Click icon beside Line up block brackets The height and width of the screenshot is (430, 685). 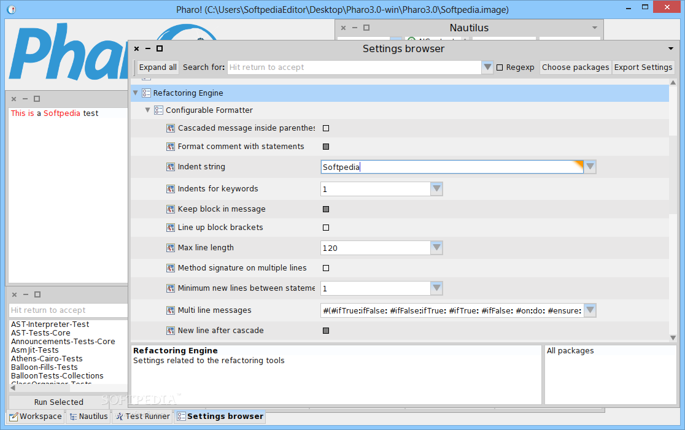171,228
